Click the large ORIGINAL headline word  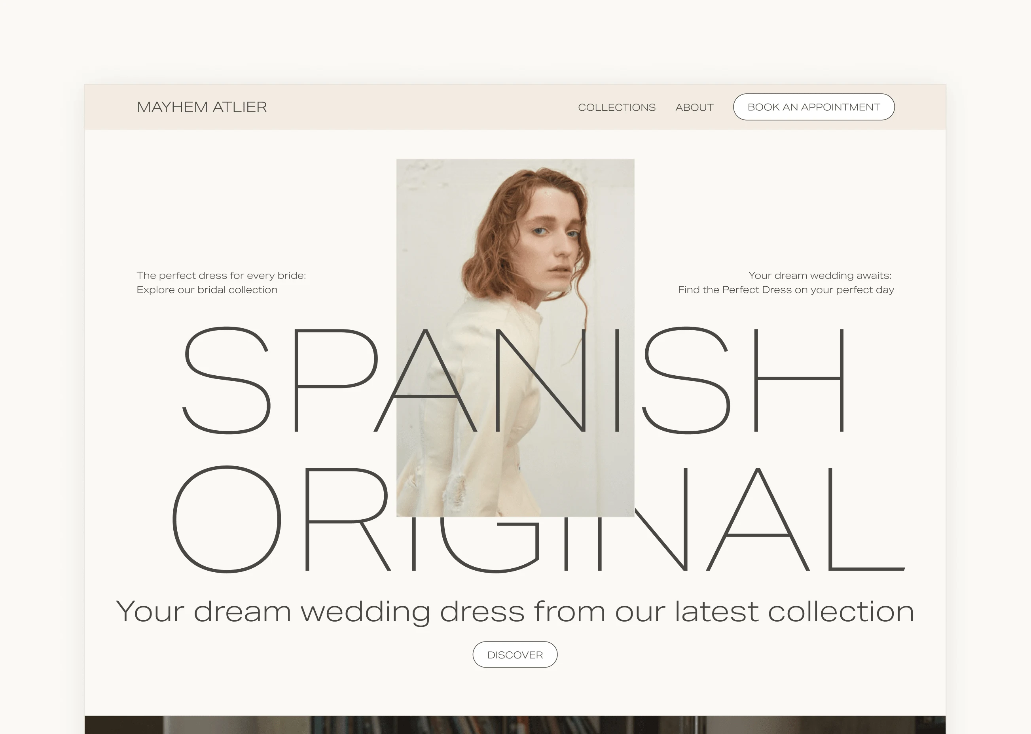(x=538, y=519)
